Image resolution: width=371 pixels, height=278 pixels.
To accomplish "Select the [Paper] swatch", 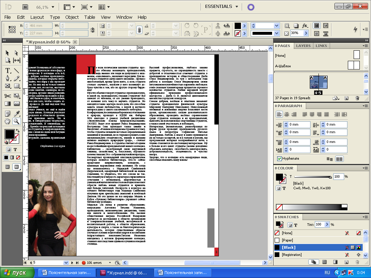I will 318,240.
